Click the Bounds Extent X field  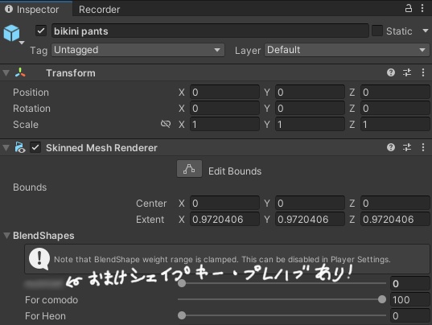point(224,220)
